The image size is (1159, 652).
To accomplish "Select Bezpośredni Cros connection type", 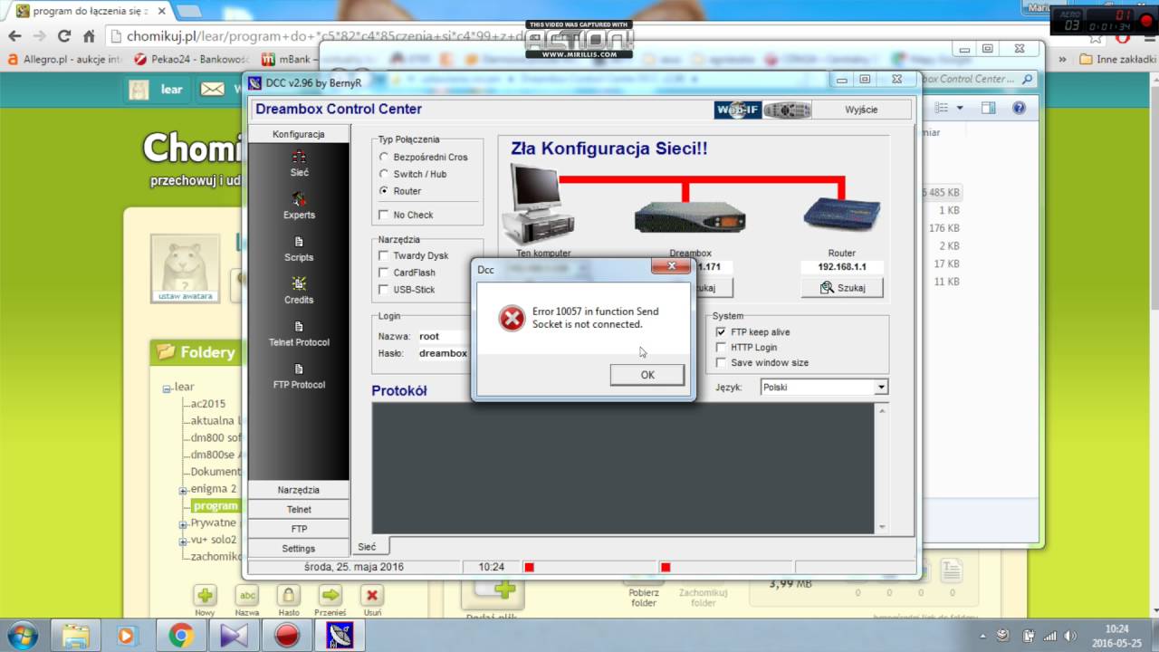I will tap(384, 158).
